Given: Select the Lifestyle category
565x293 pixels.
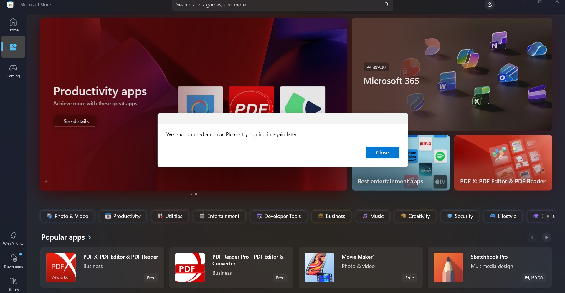Looking at the screenshot, I should 503,216.
